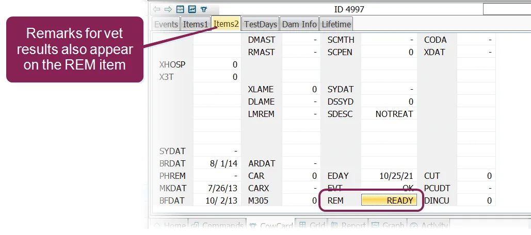The height and width of the screenshot is (235, 531).
Task: Open the Commands tab at the bottom
Action: pyautogui.click(x=217, y=226)
